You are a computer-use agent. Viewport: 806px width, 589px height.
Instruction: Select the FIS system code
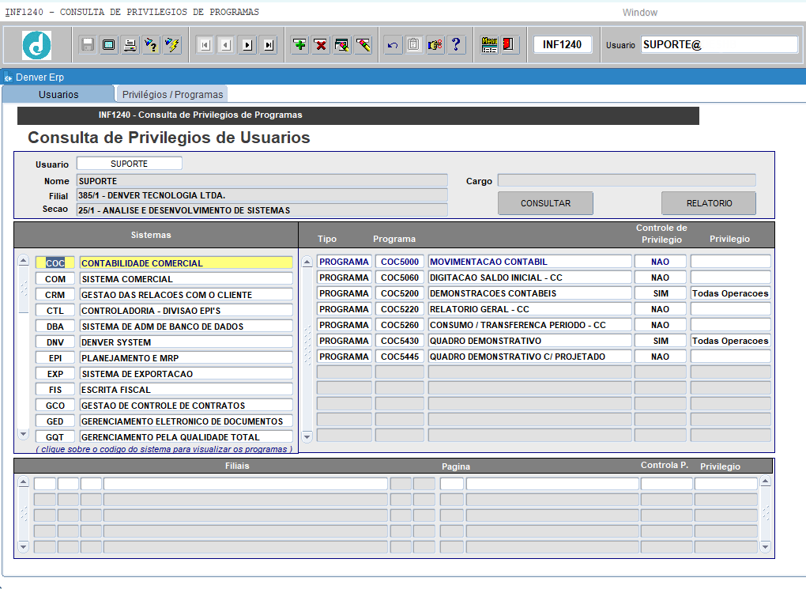pyautogui.click(x=55, y=390)
